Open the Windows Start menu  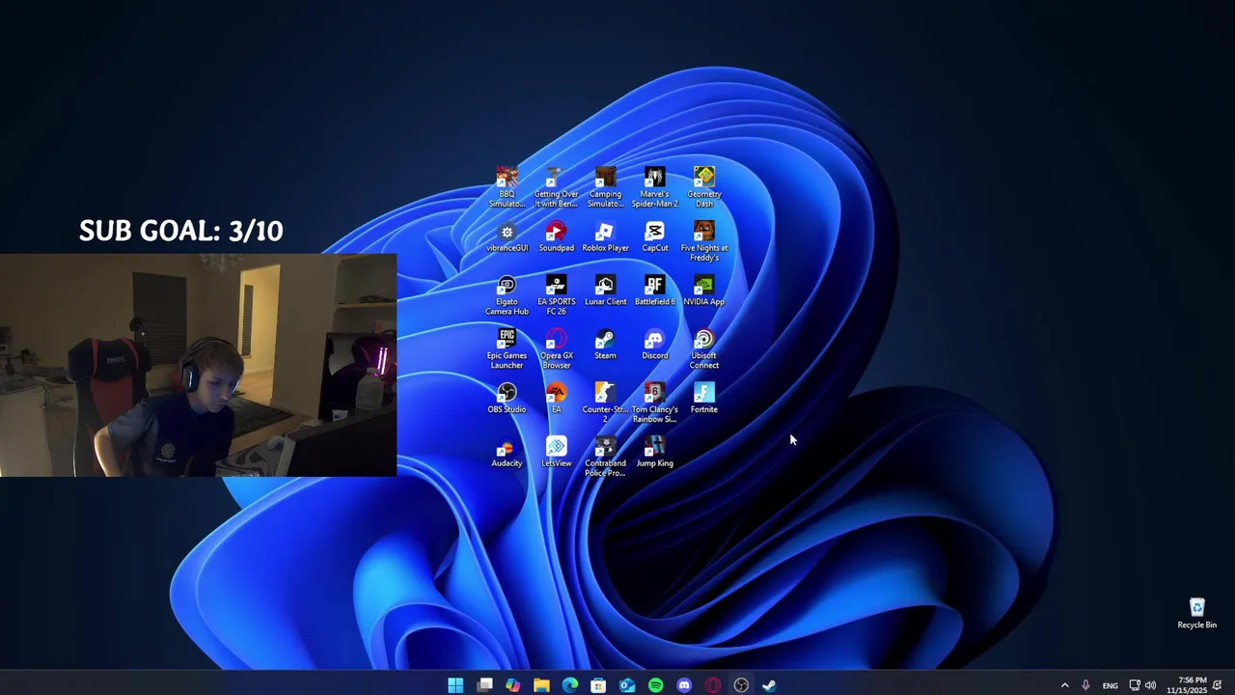(455, 685)
